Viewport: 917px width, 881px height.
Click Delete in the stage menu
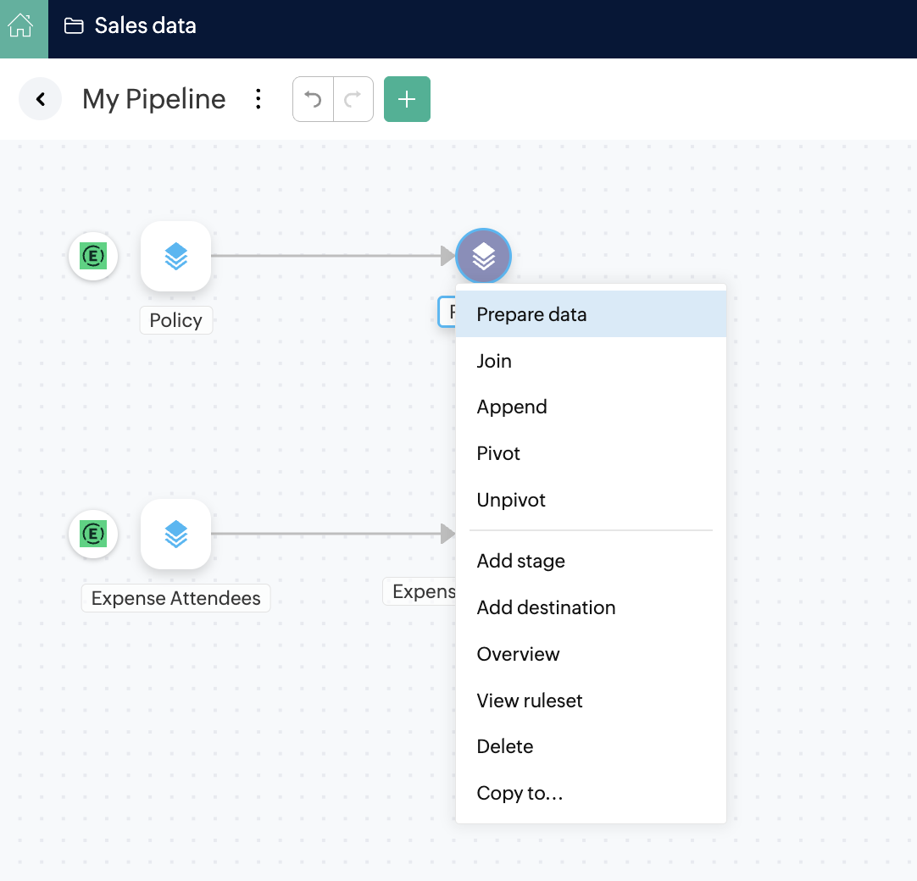505,746
